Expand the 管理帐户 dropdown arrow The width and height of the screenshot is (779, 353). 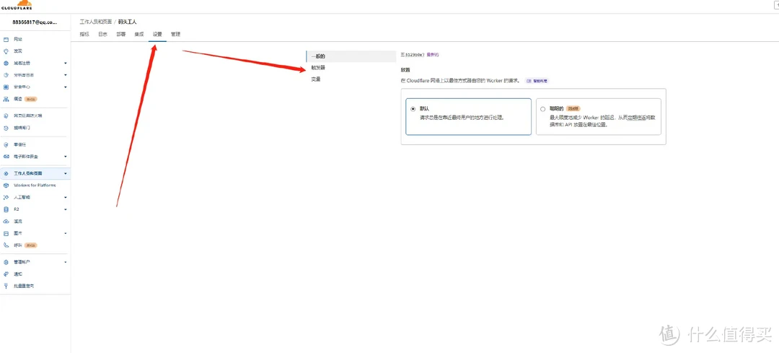66,262
